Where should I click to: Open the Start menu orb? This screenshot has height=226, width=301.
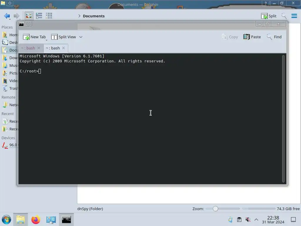click(6, 220)
